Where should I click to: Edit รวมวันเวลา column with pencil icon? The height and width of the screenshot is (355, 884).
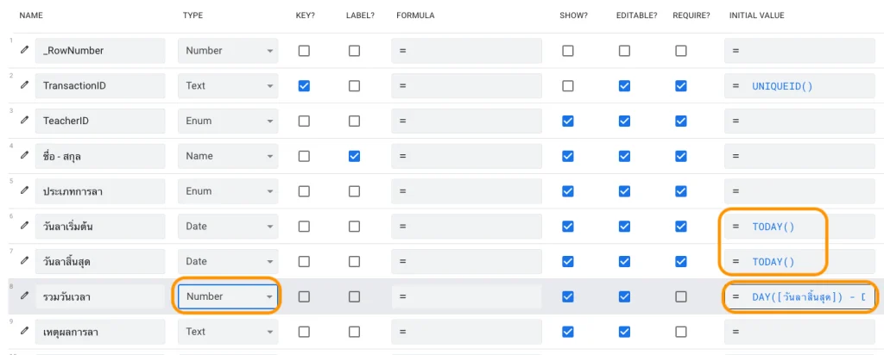click(24, 296)
